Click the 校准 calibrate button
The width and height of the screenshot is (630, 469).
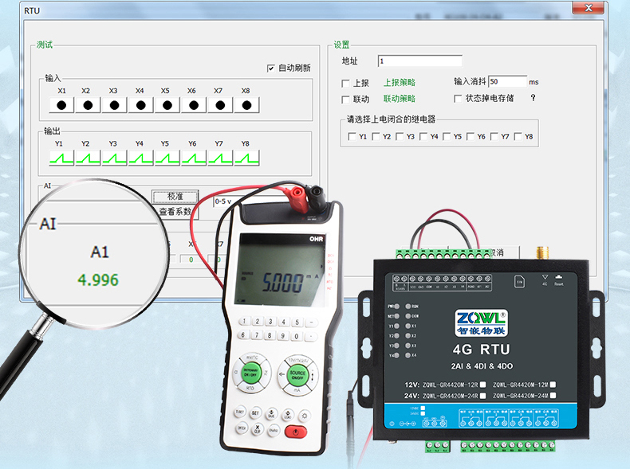coord(175,197)
